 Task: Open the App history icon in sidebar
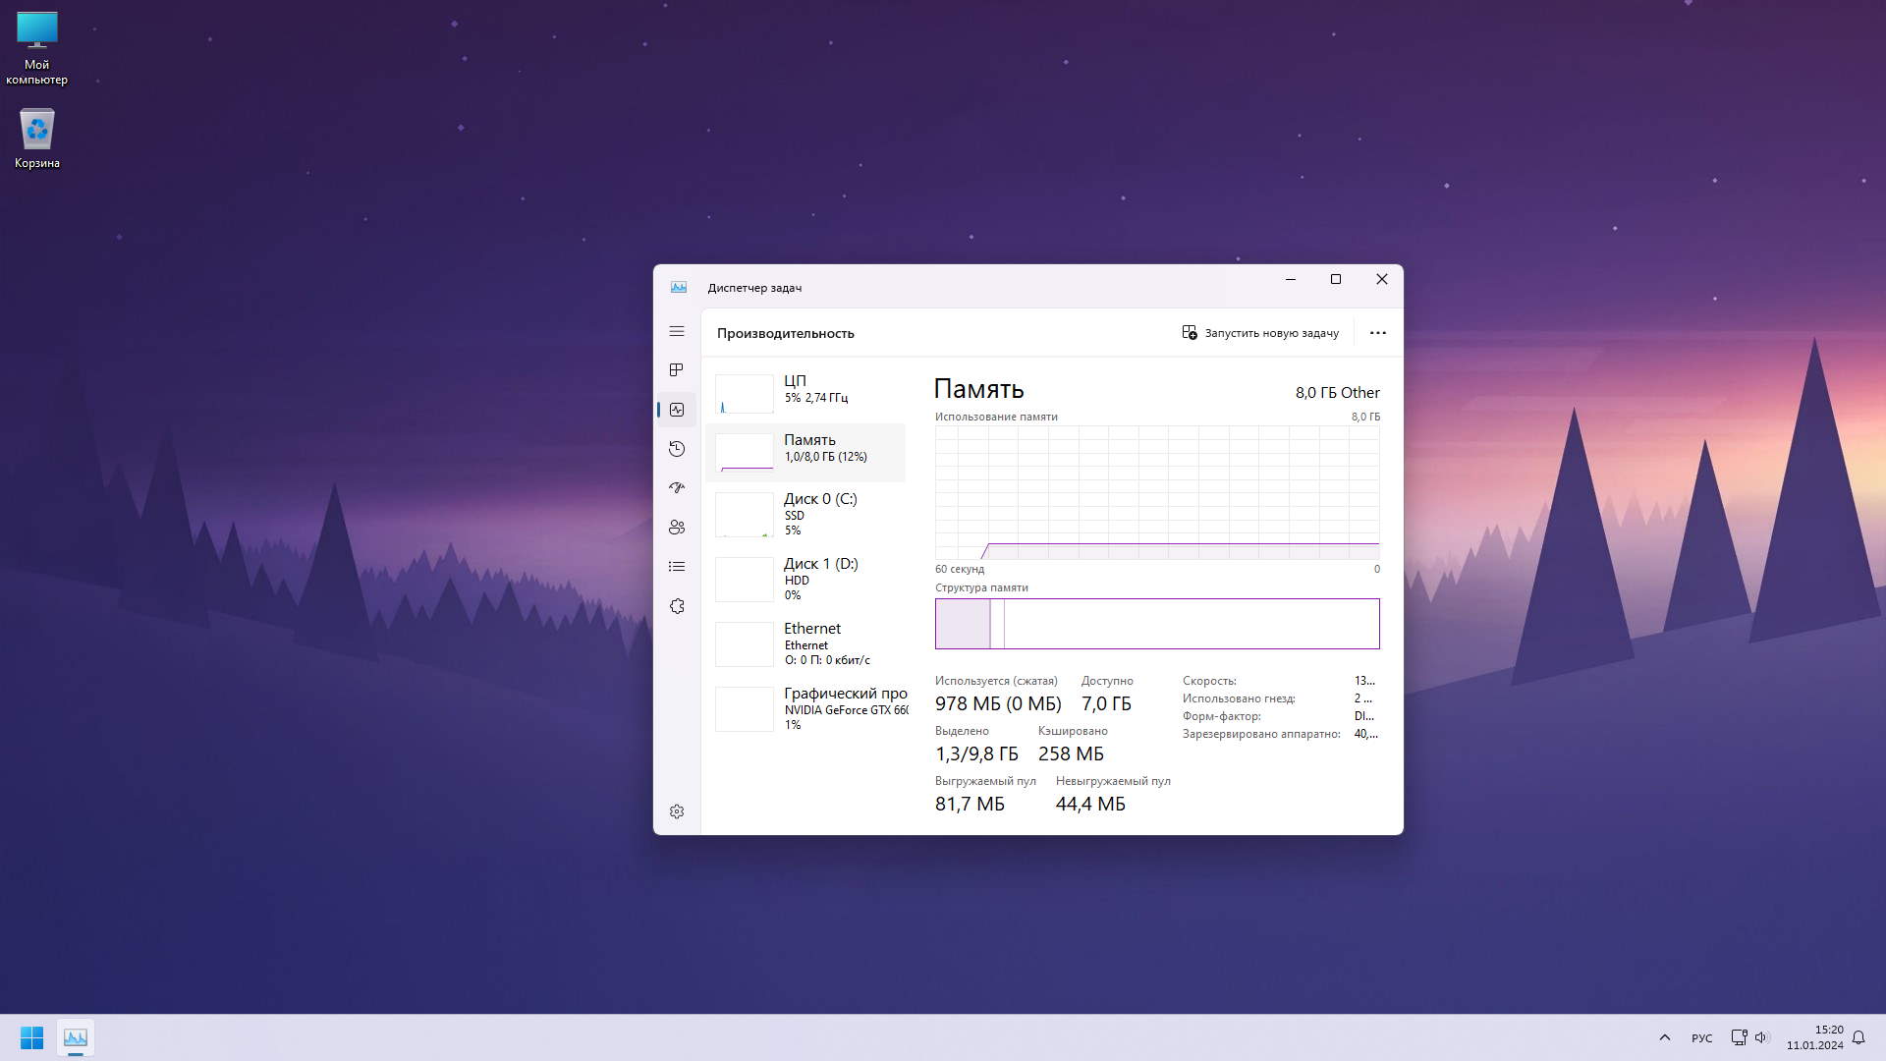677,449
